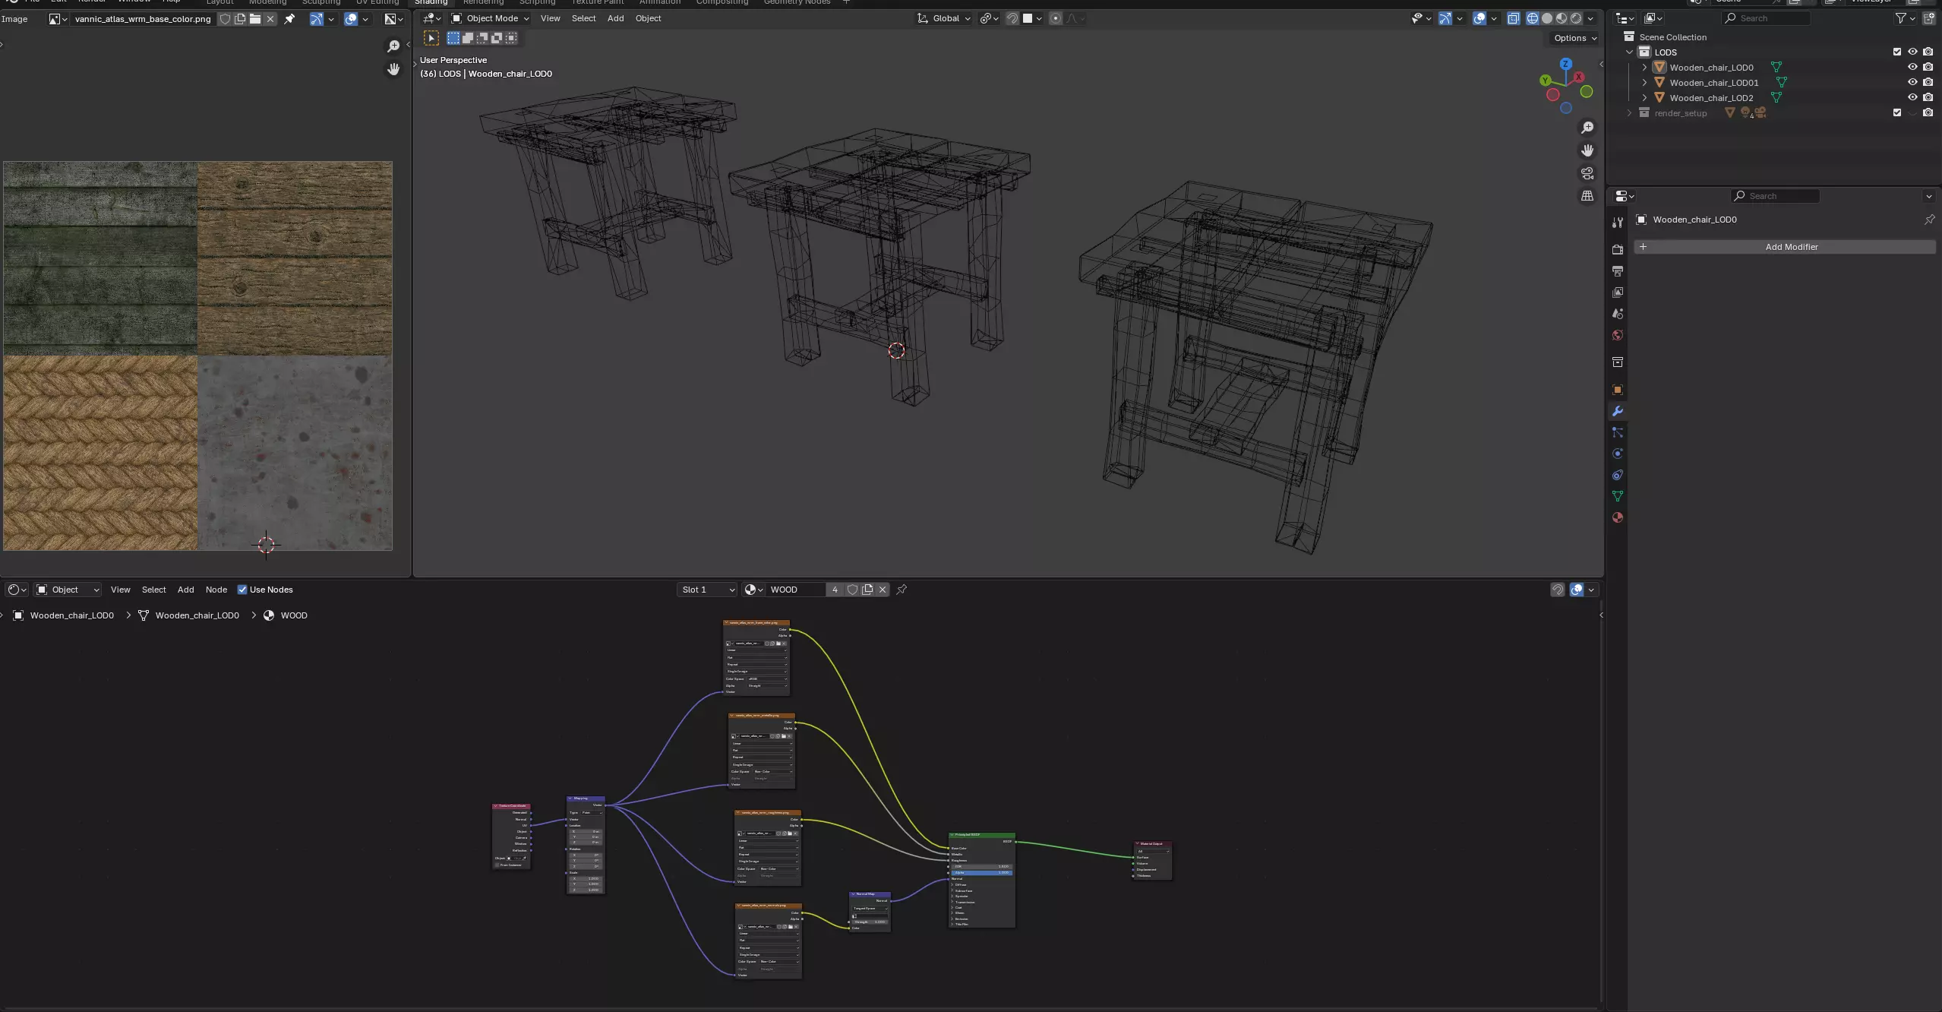
Task: Open the Add menu in the 3D viewport
Action: (x=615, y=18)
